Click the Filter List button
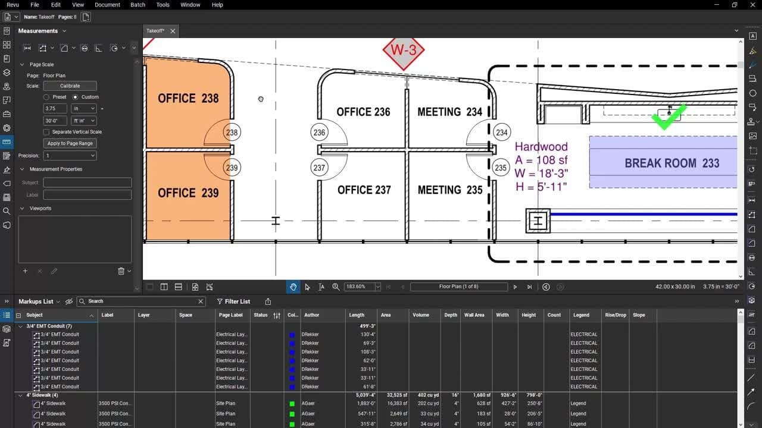This screenshot has width=762, height=428. tap(233, 301)
